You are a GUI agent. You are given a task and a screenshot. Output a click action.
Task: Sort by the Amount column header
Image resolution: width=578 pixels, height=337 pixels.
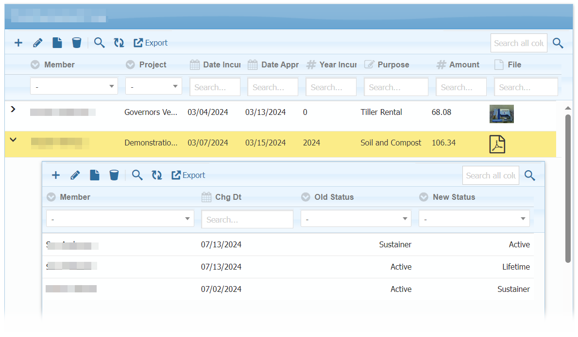tap(464, 64)
